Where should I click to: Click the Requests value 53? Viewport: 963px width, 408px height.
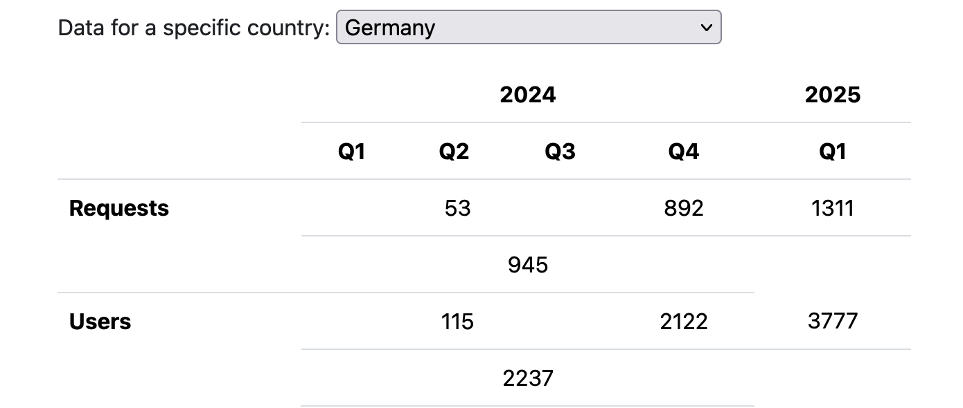point(457,208)
